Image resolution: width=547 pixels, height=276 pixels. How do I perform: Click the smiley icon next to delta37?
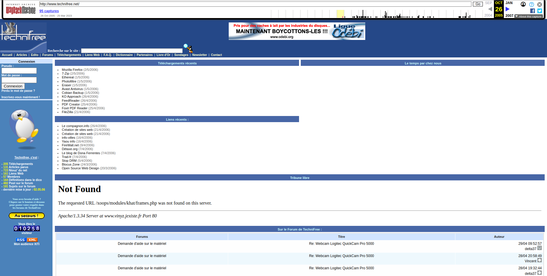(539, 248)
